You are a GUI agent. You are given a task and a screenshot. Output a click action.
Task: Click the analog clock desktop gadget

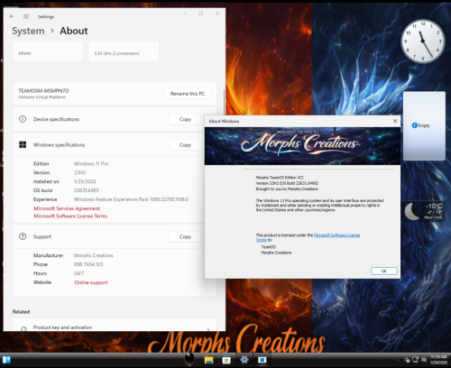tap(423, 41)
